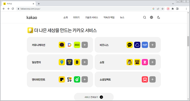Open the navy cloud service icon
Viewport: 190px width, 101px height.
point(137,45)
